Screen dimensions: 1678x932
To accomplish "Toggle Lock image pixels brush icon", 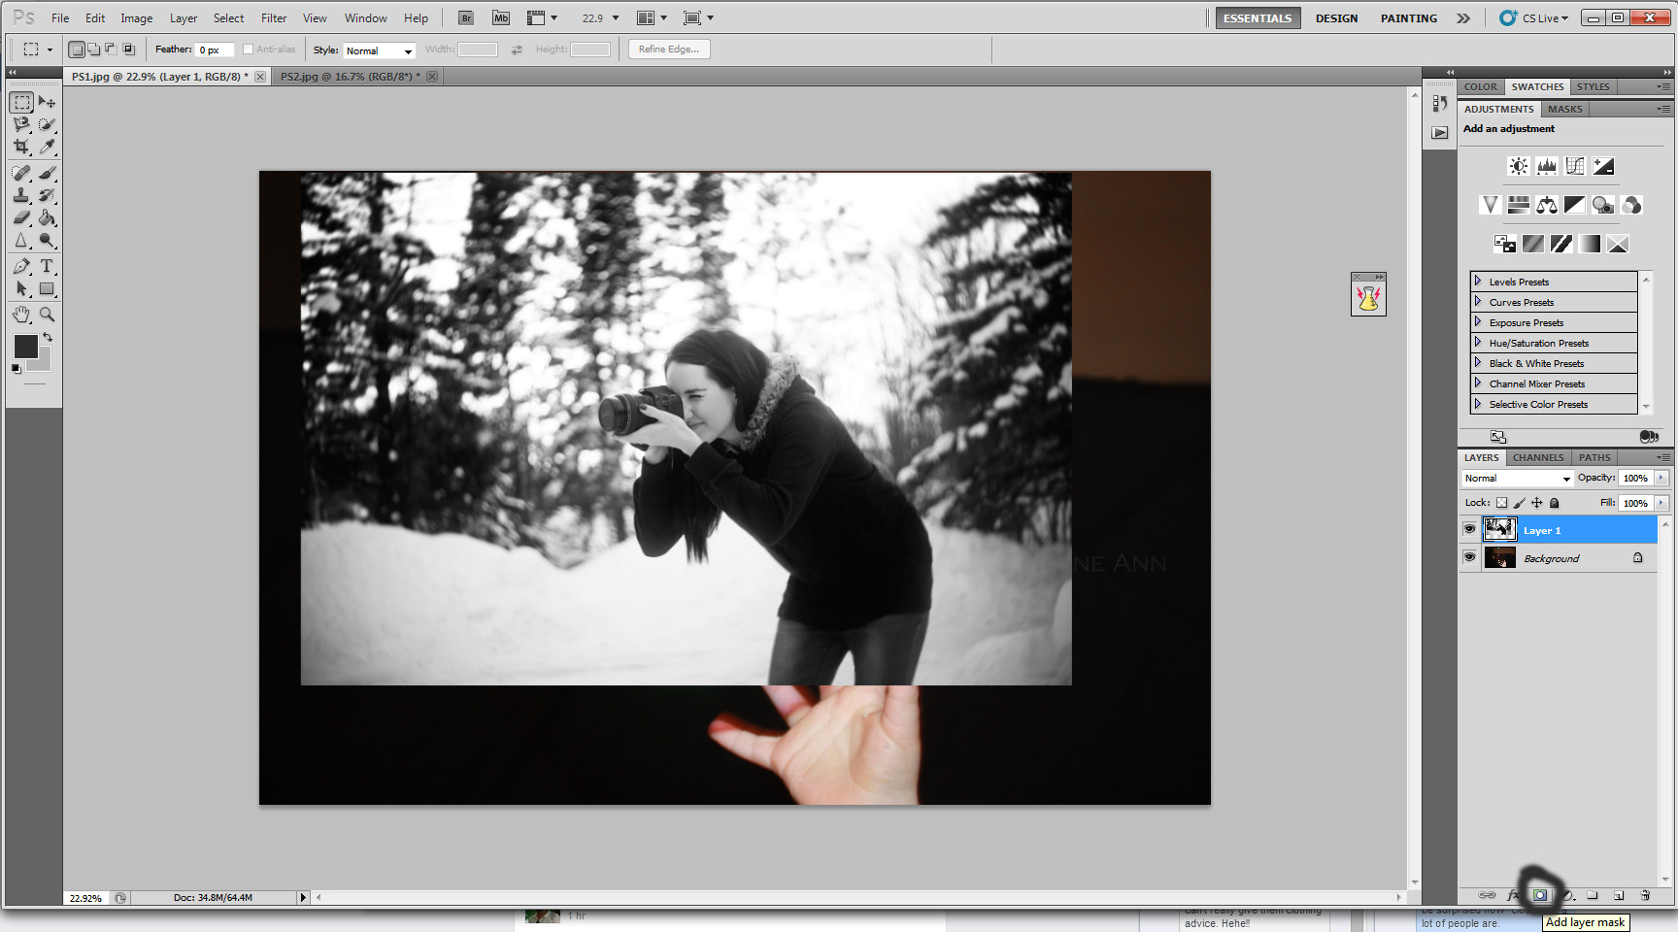I will point(1519,503).
